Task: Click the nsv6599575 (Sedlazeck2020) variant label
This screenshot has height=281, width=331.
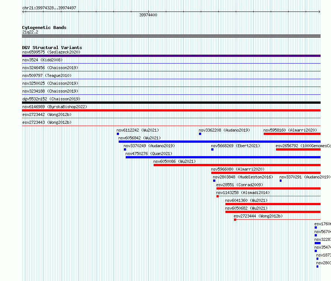Action: tap(51, 52)
